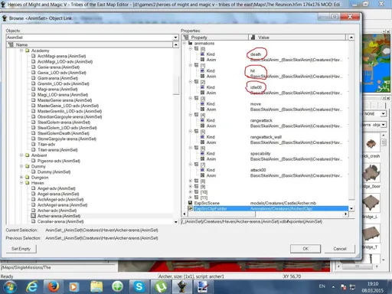Confirm with the OK button
This screenshot has height=294, width=392.
point(305,249)
